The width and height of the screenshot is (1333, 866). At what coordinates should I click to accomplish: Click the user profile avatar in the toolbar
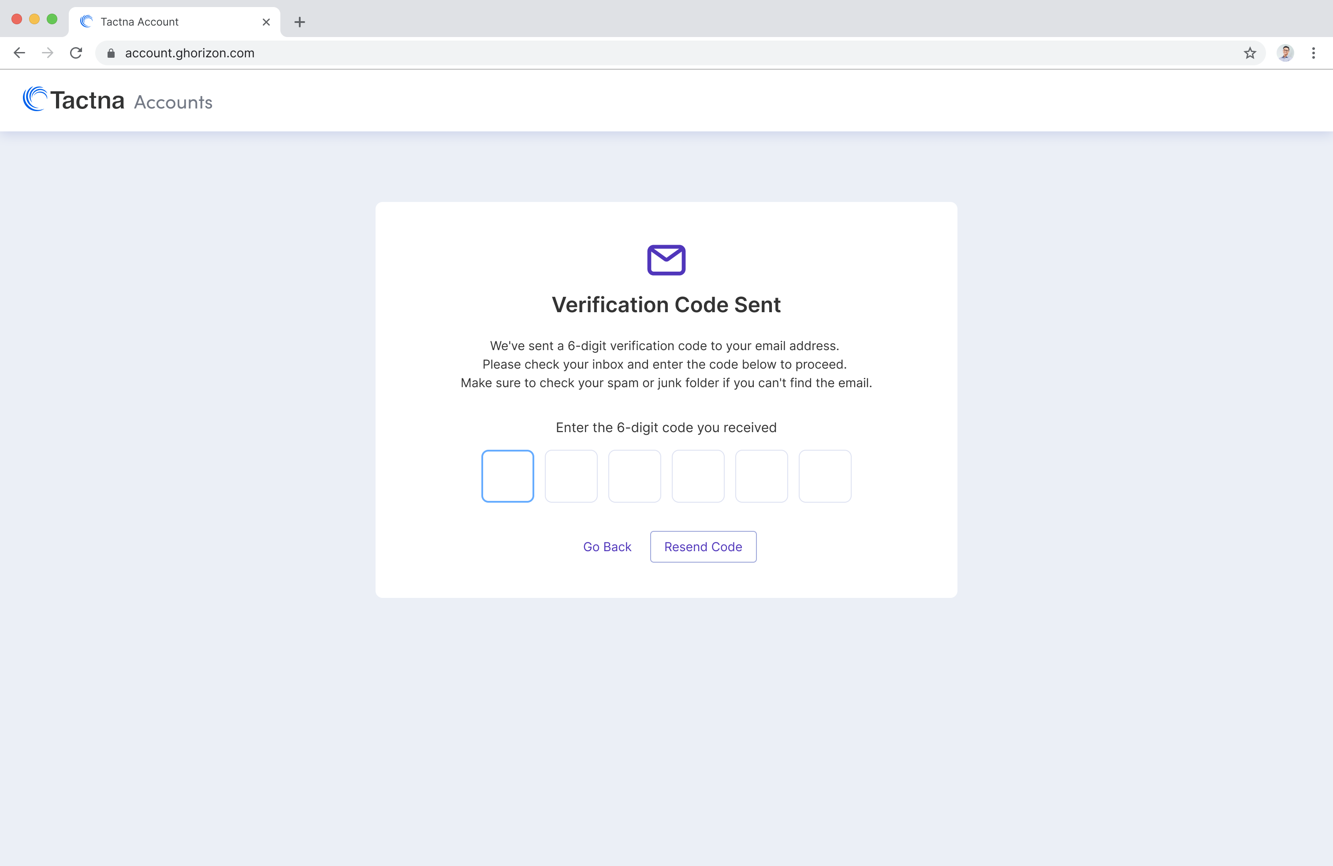click(1285, 52)
